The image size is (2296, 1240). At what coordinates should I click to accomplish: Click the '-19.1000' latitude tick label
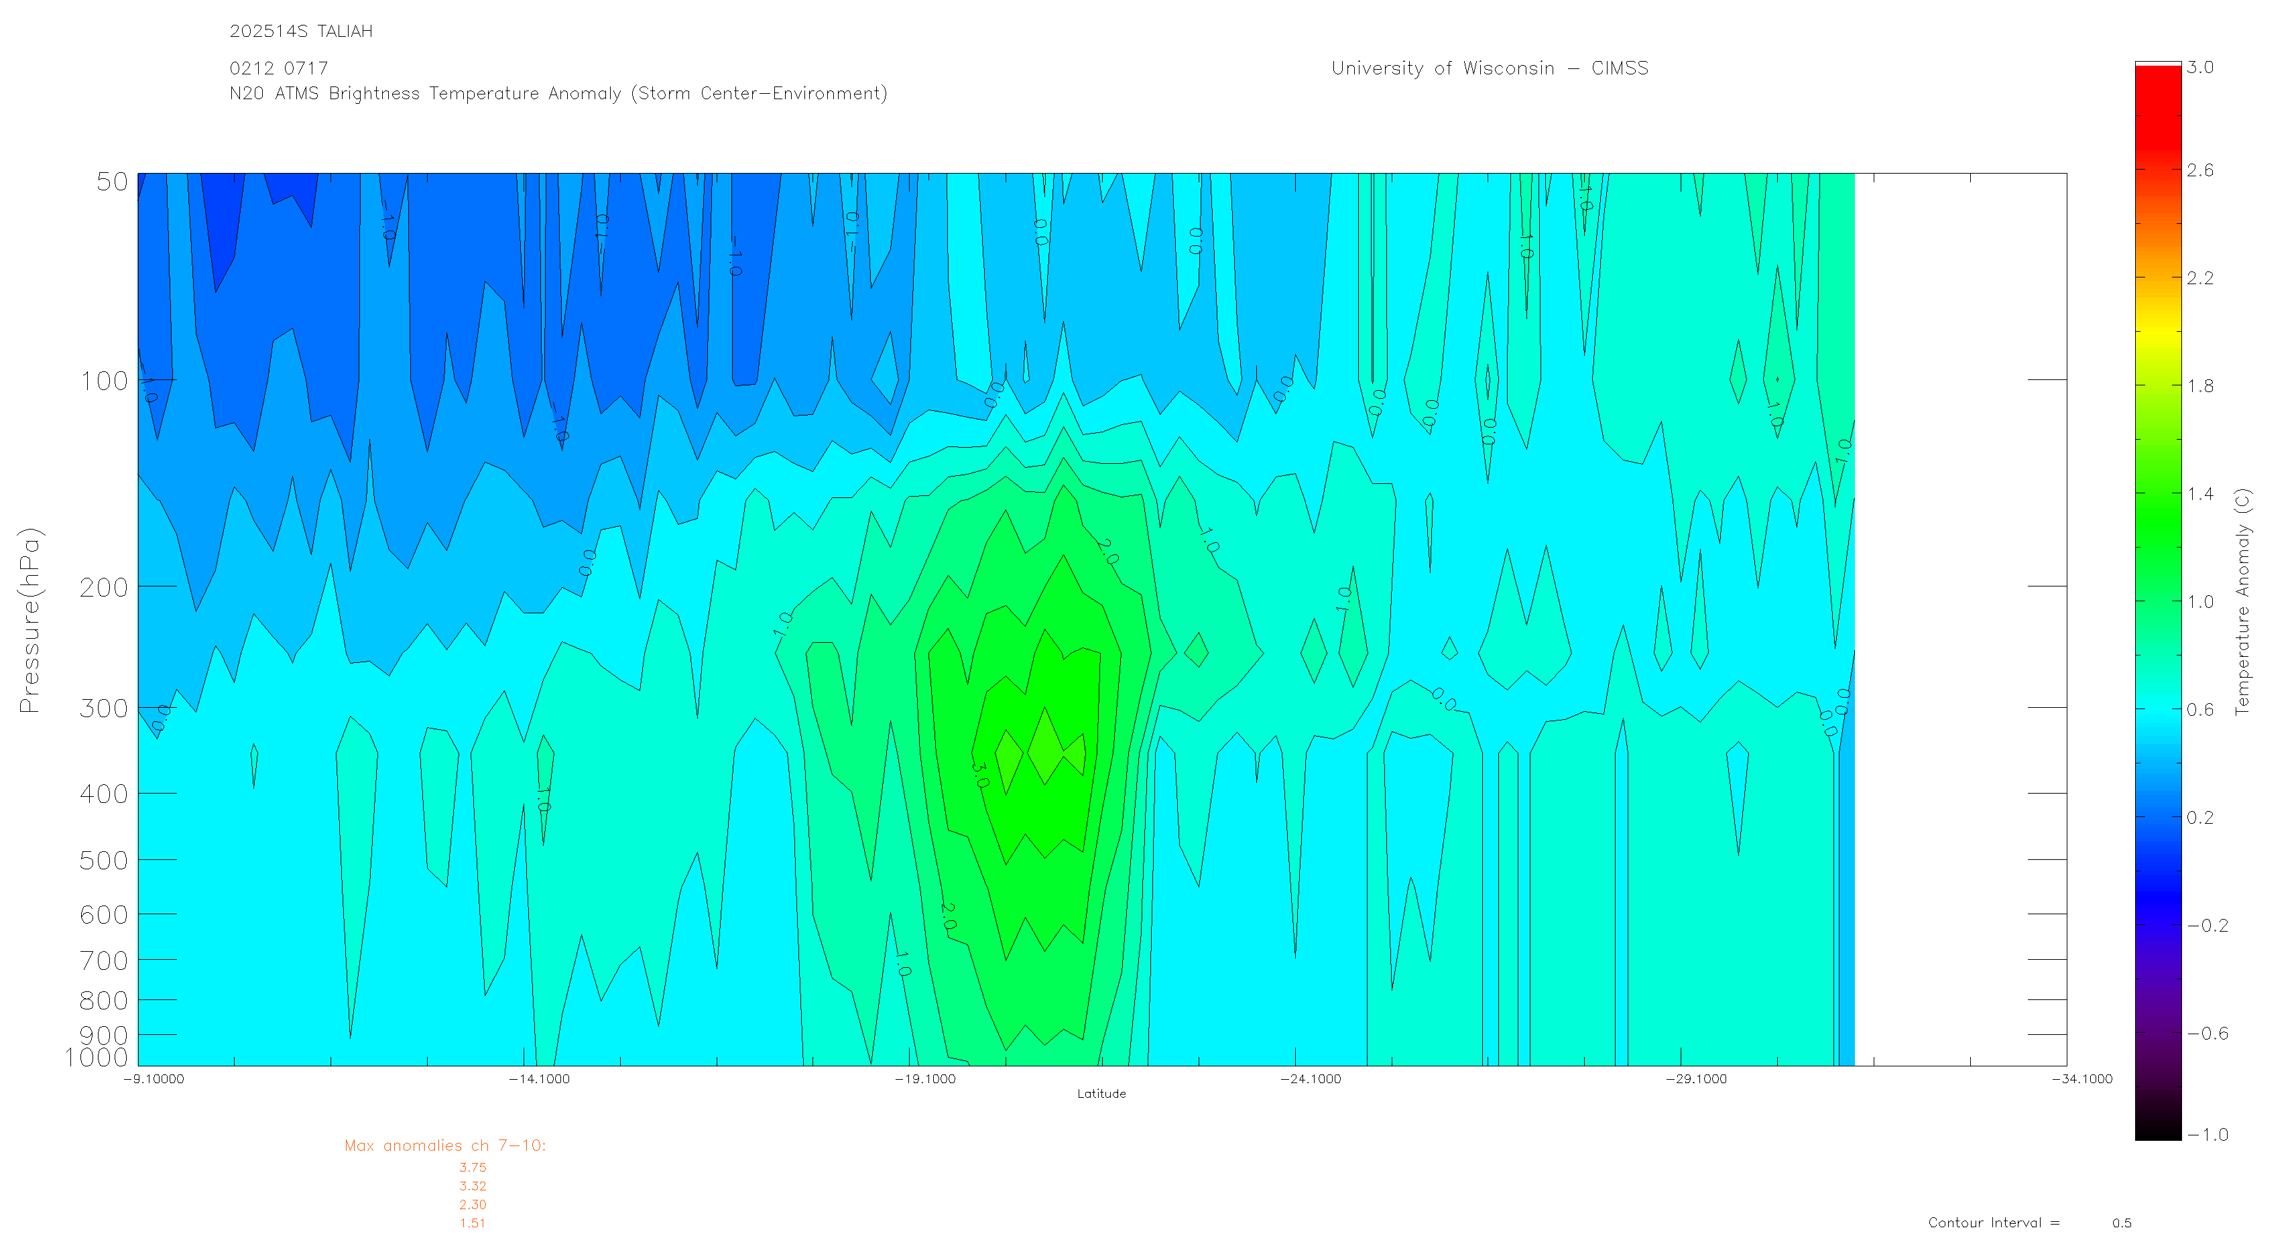pos(924,1078)
